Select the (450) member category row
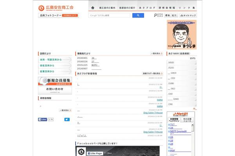Image resolution: width=235 pixels, height=156 pixels. pyautogui.click(x=182, y=62)
